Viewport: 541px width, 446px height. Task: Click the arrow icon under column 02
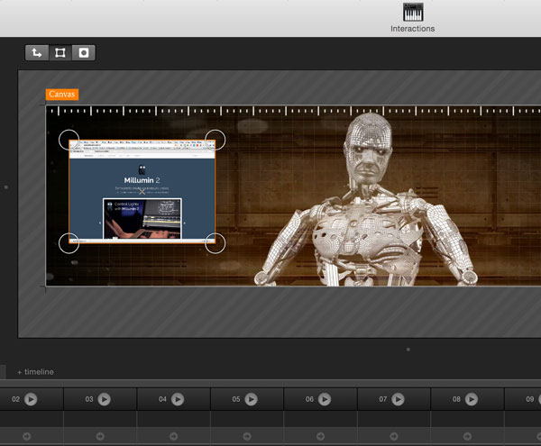[x=26, y=436]
